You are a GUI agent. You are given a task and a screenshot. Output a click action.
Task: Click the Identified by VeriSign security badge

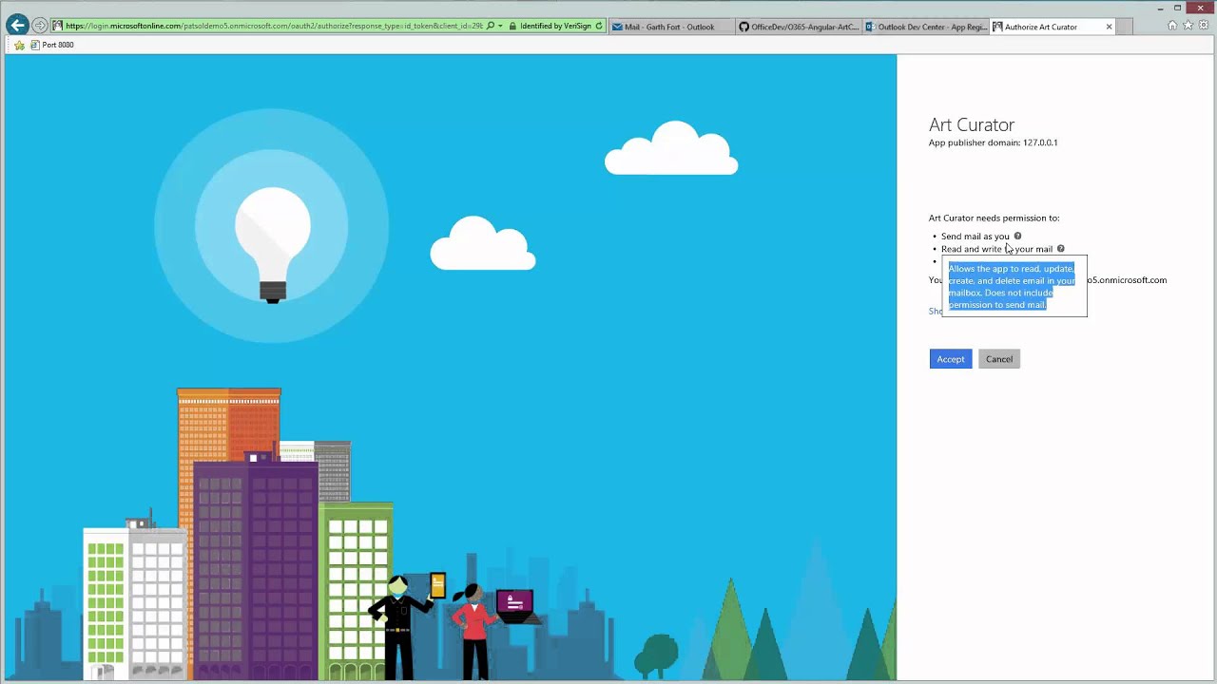coord(551,26)
